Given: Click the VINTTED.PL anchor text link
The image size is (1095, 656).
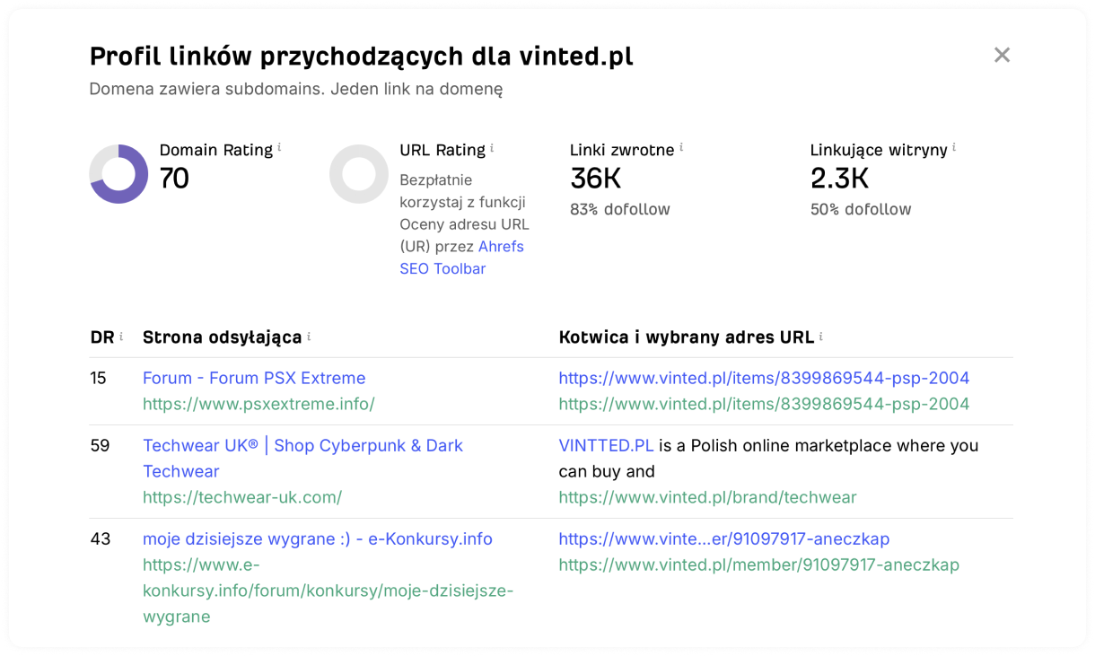Looking at the screenshot, I should (606, 445).
